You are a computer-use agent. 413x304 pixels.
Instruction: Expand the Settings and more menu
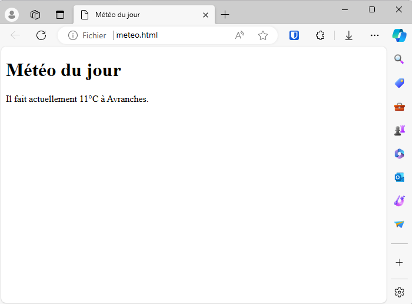[375, 35]
